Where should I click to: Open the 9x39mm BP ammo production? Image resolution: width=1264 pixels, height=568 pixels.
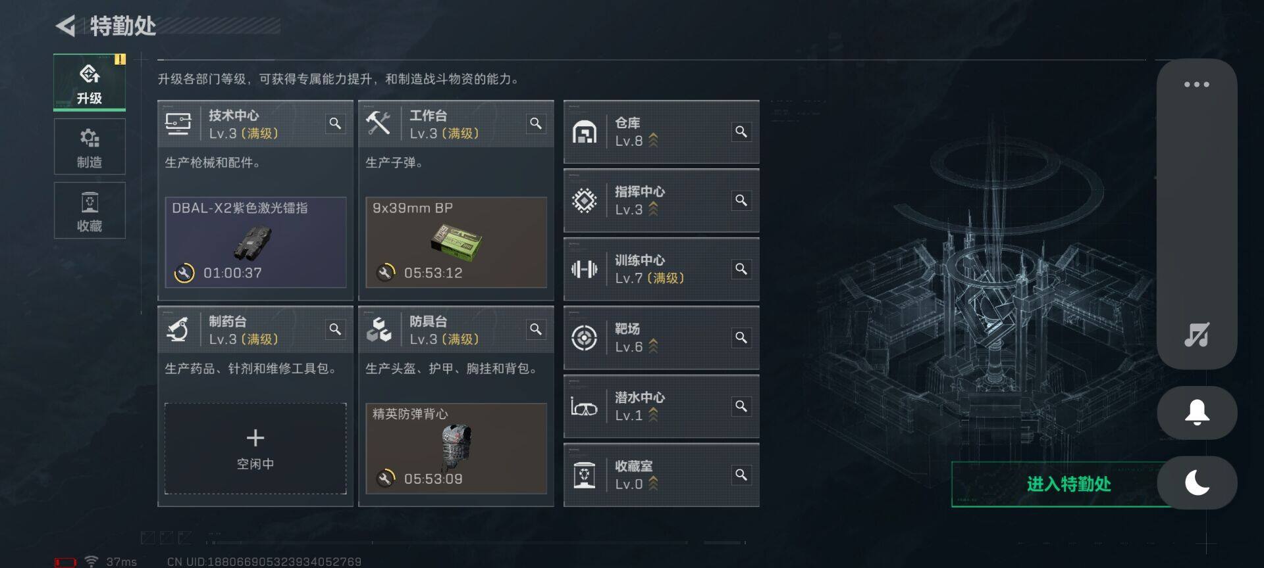[456, 242]
